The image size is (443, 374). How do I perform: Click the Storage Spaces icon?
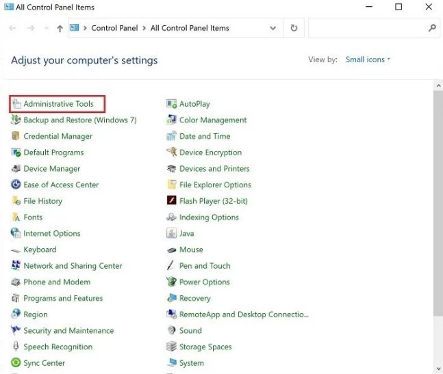click(x=171, y=347)
